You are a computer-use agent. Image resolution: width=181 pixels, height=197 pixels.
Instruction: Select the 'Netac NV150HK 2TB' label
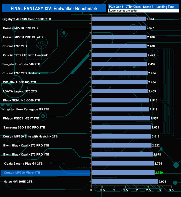pos(18,182)
